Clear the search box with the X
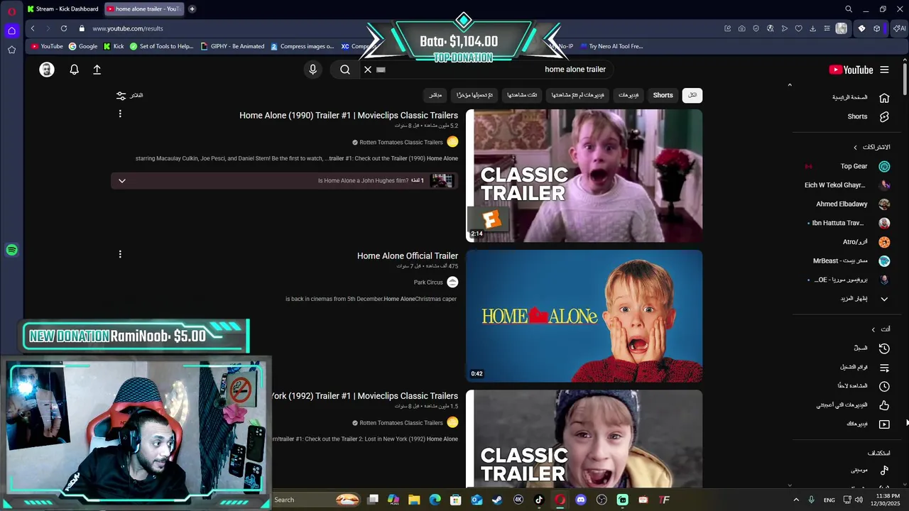Viewport: 909px width, 511px height. 368,70
